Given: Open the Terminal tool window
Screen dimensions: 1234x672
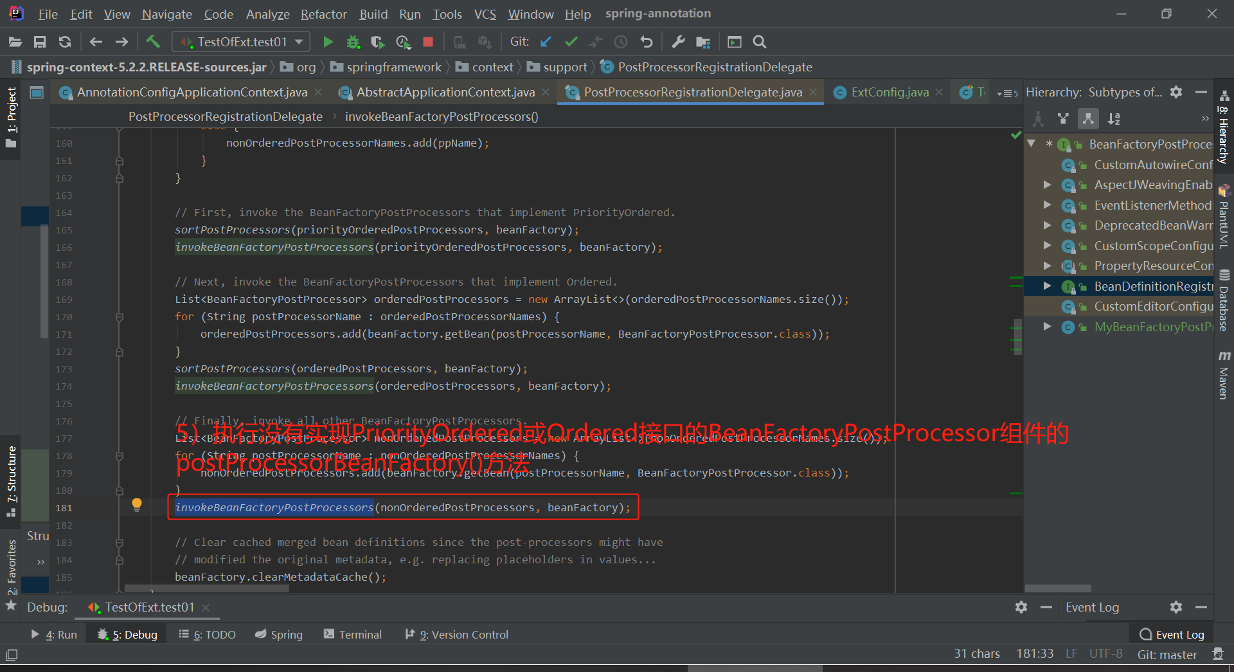Looking at the screenshot, I should coord(353,635).
